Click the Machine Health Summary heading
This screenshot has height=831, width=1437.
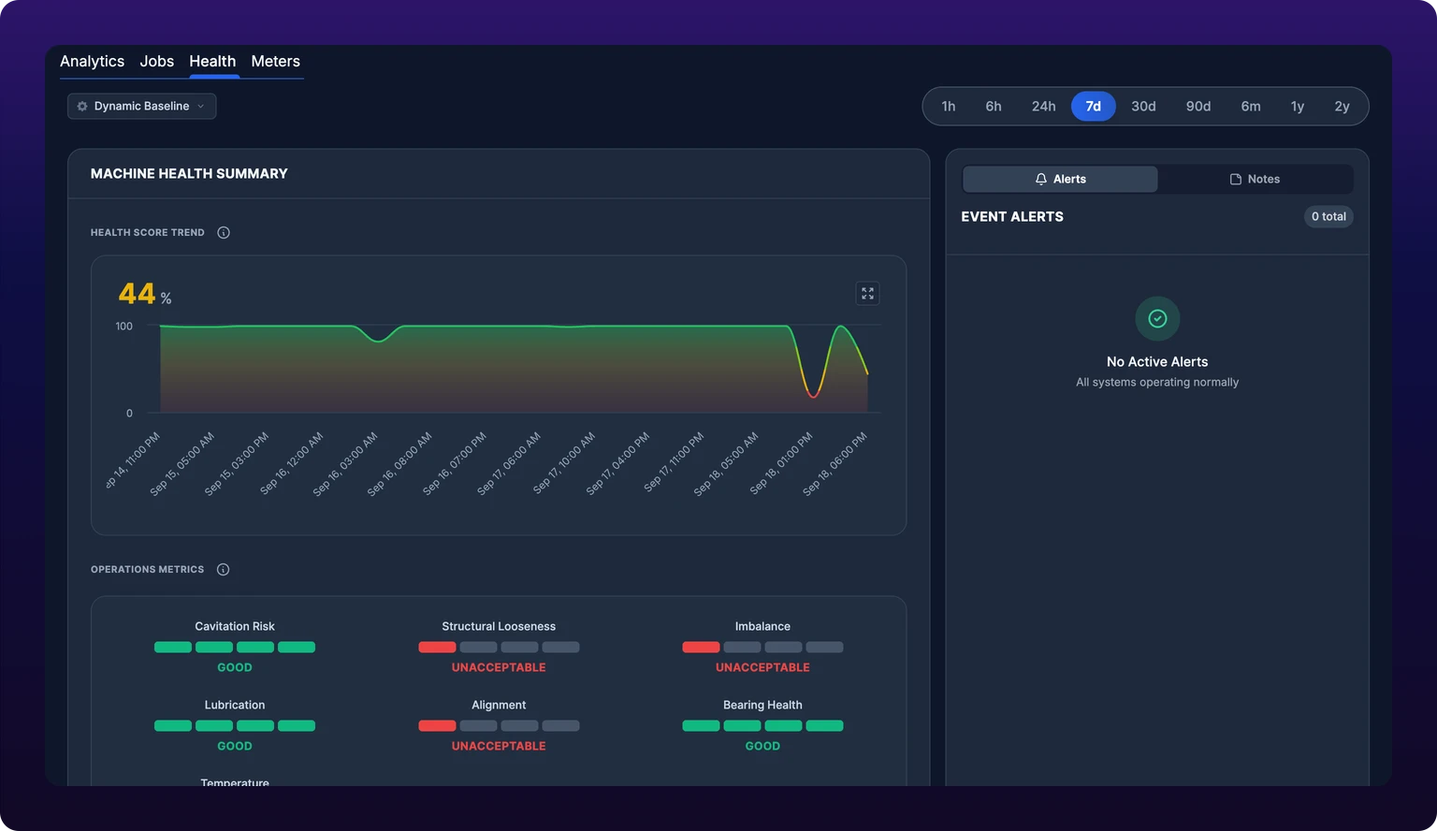tap(189, 173)
